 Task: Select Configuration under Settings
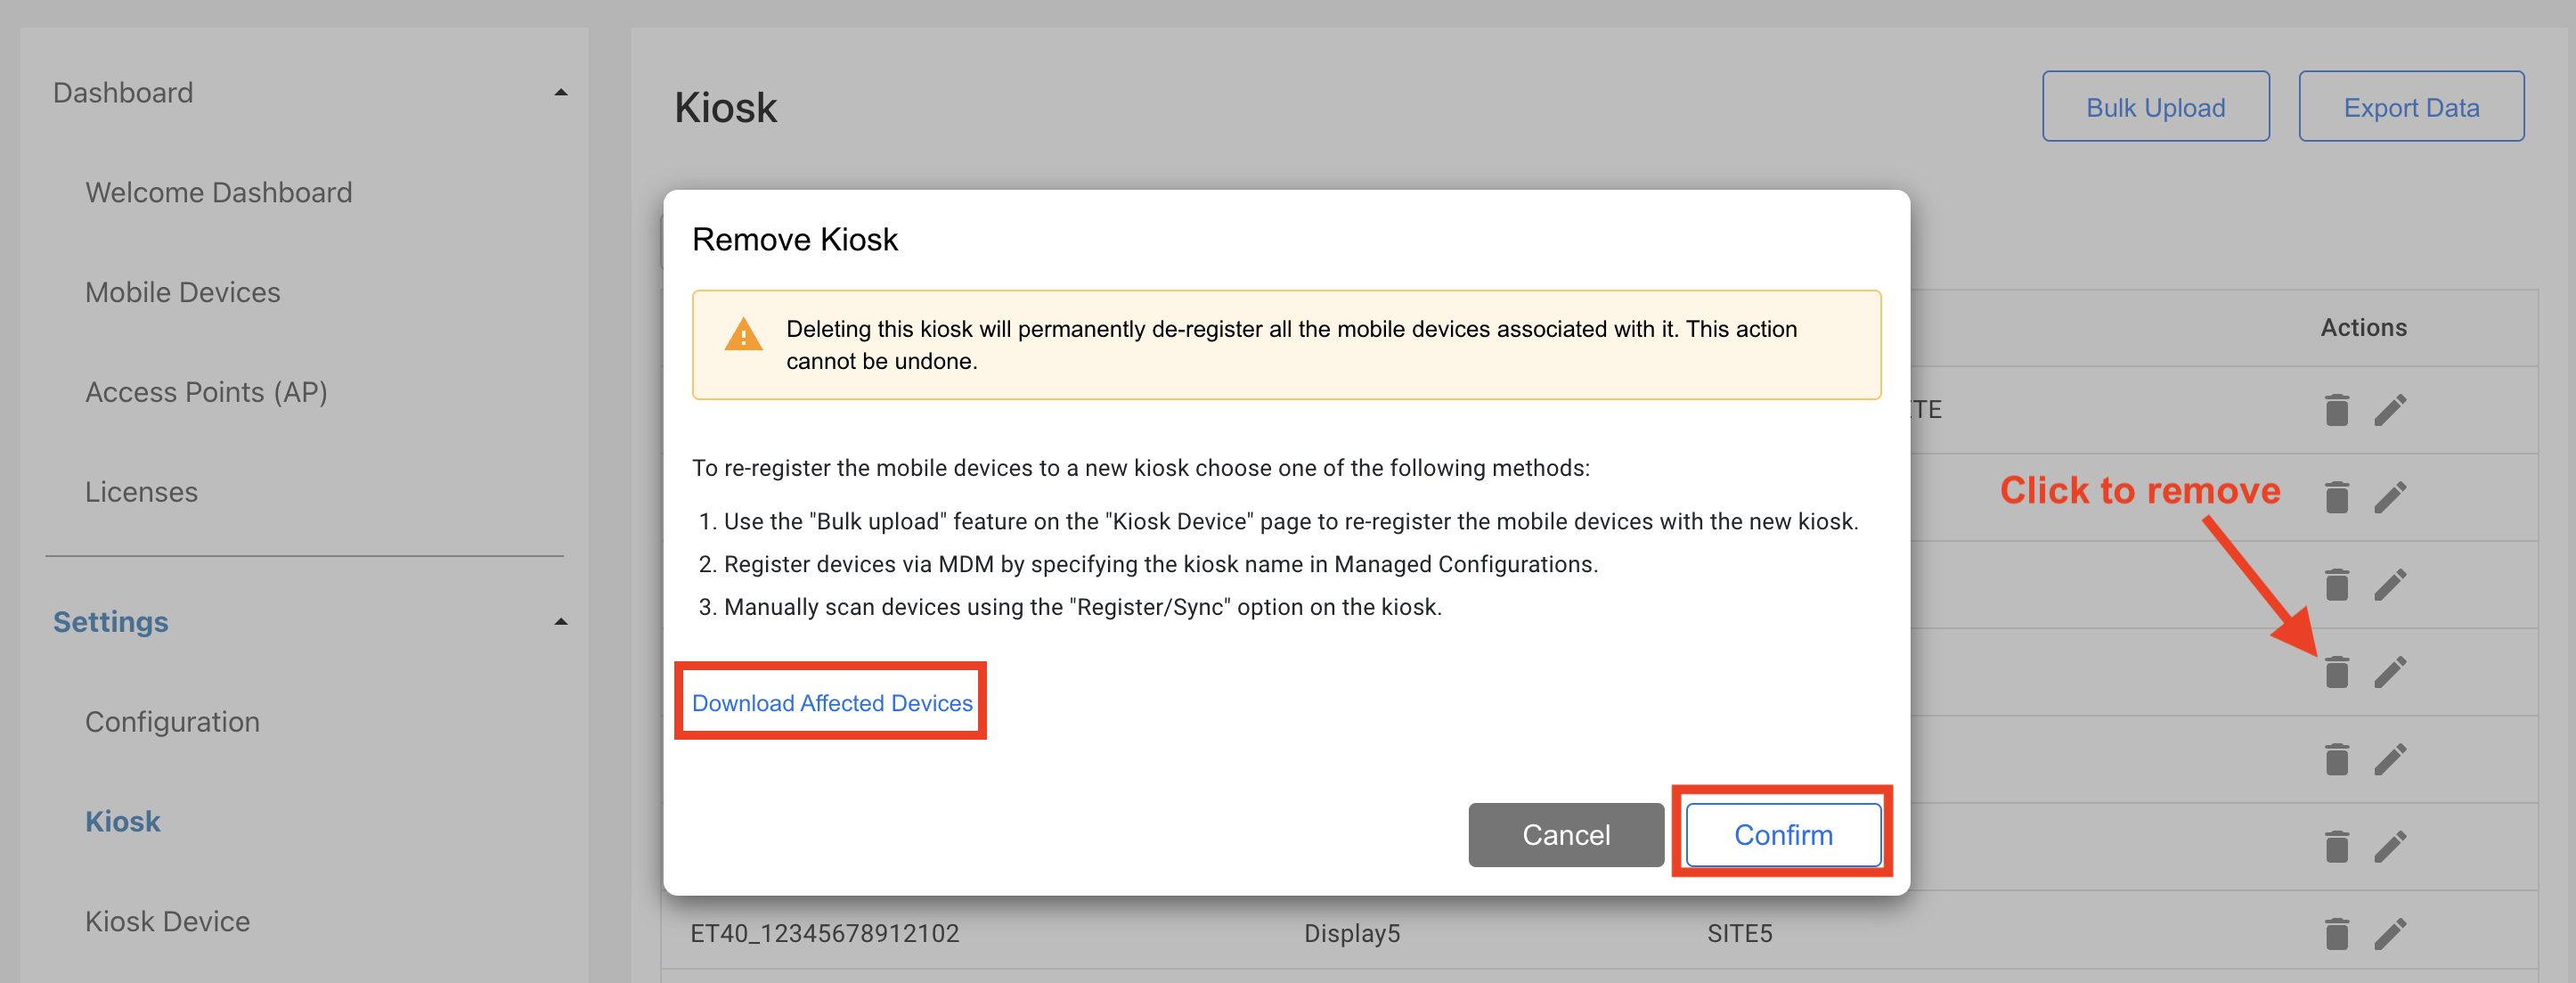tap(172, 722)
